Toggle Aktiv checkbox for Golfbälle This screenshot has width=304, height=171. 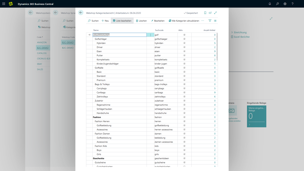coord(184,68)
